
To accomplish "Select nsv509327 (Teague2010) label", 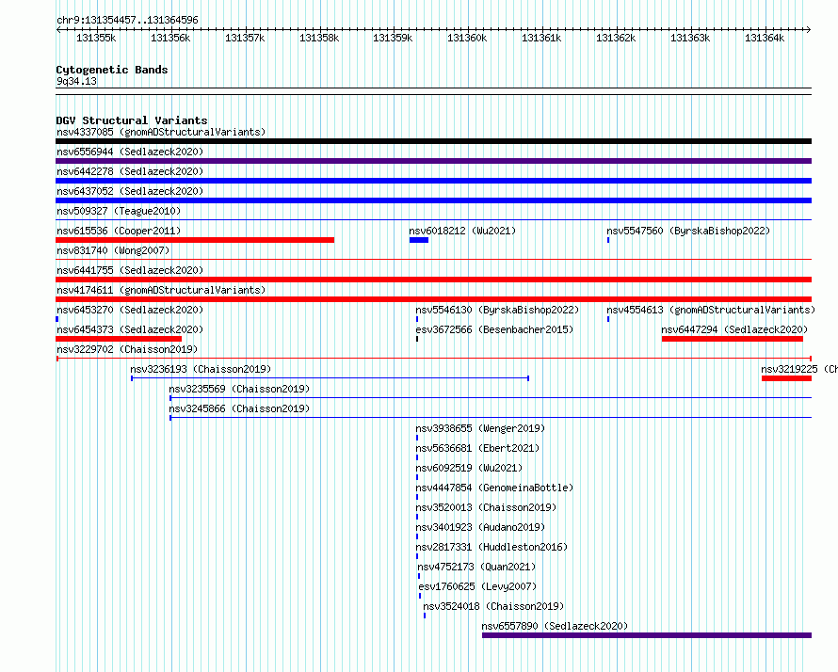I will [119, 211].
